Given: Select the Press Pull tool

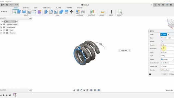Looking at the screenshot, I should point(46,12).
